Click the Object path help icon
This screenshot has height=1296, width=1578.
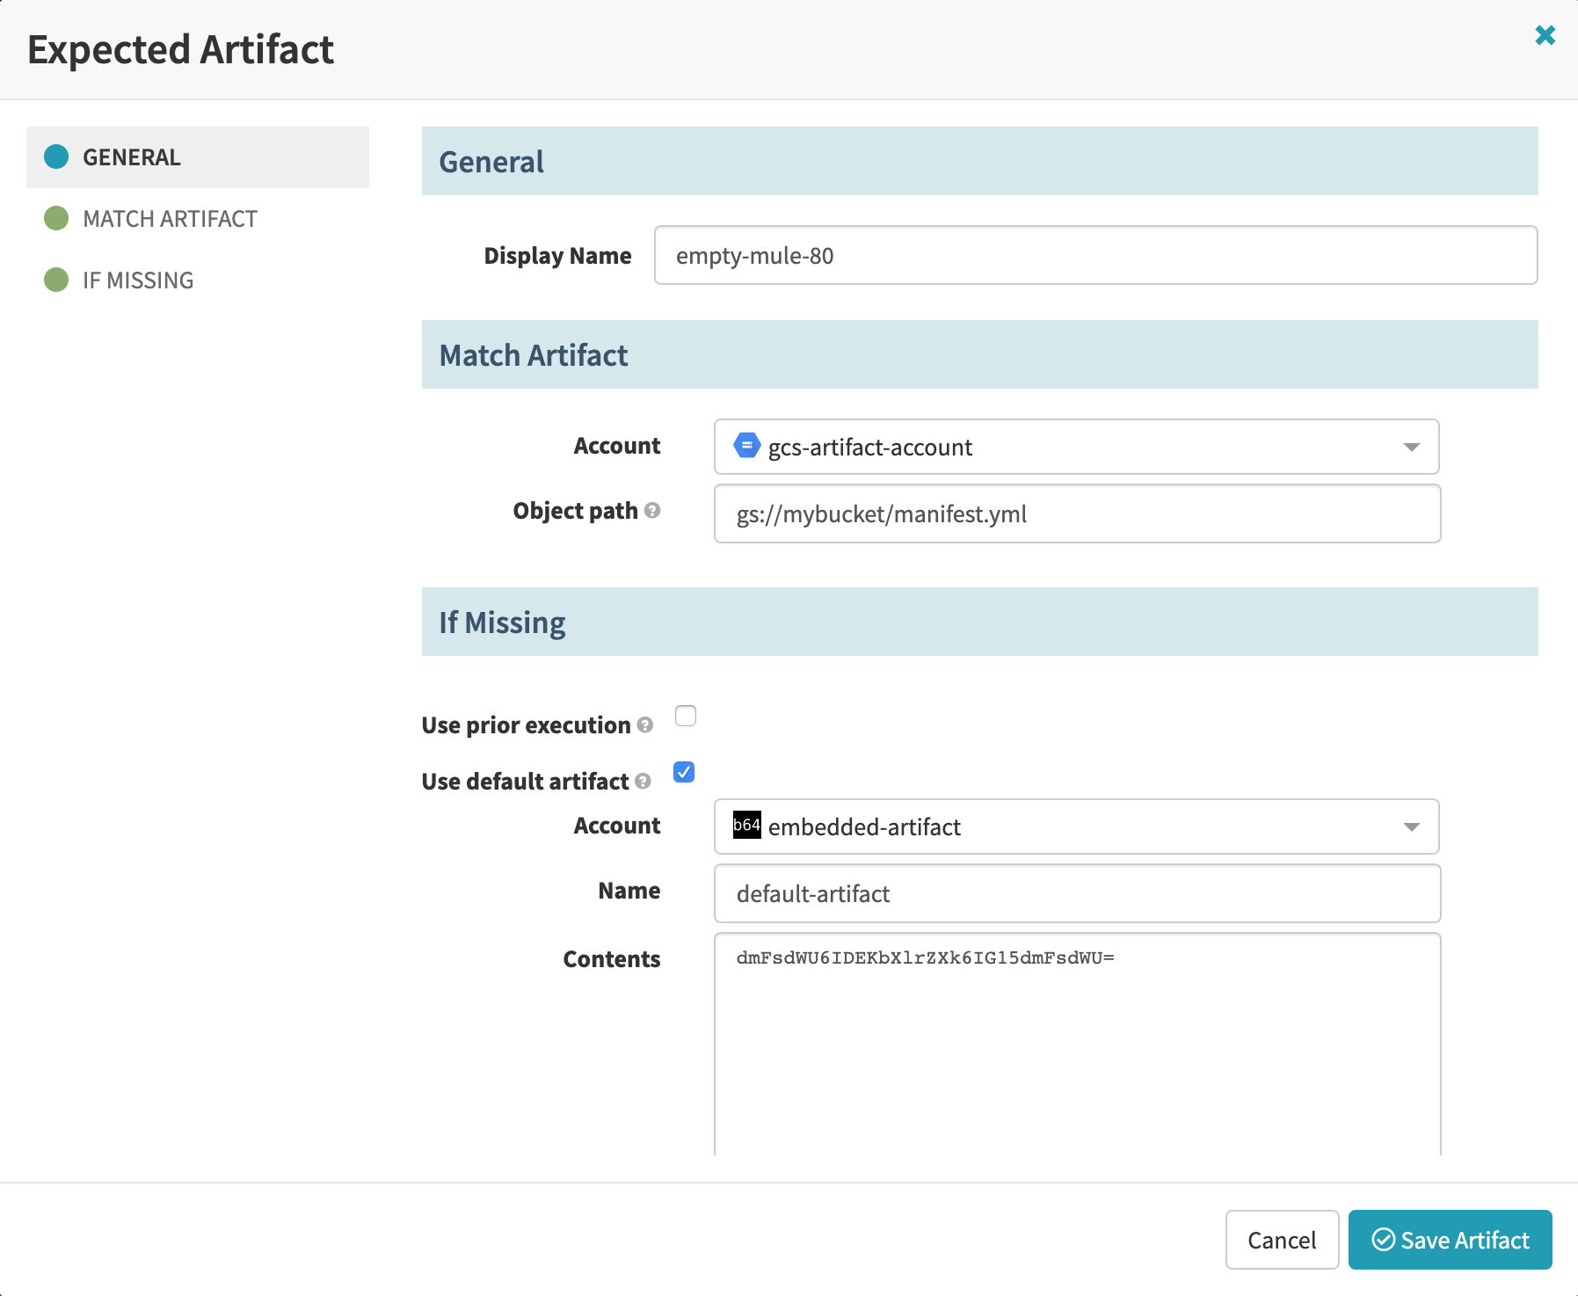(x=653, y=512)
